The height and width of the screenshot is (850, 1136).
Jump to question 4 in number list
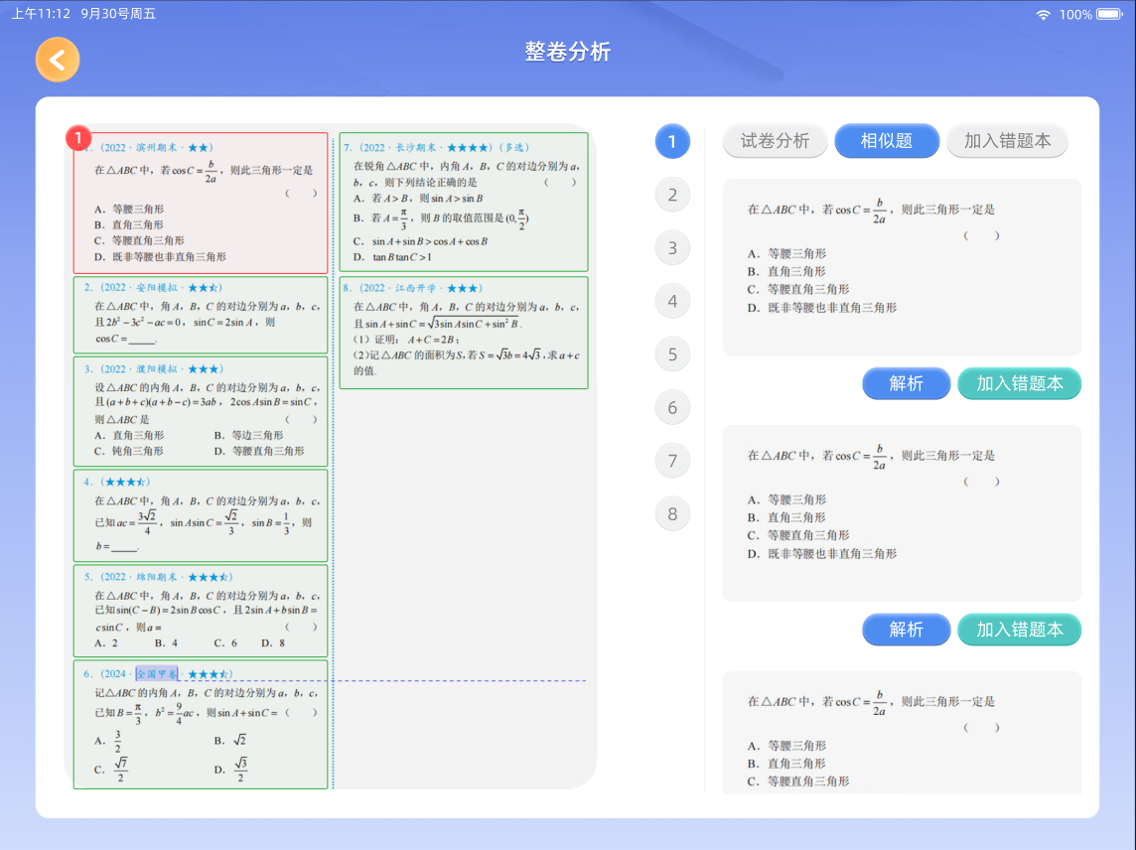pos(672,301)
